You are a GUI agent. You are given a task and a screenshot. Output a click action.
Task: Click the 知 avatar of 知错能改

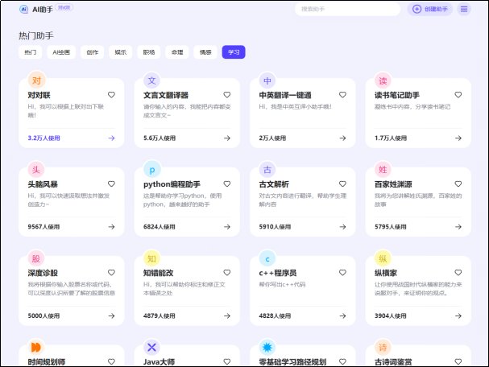pos(152,258)
